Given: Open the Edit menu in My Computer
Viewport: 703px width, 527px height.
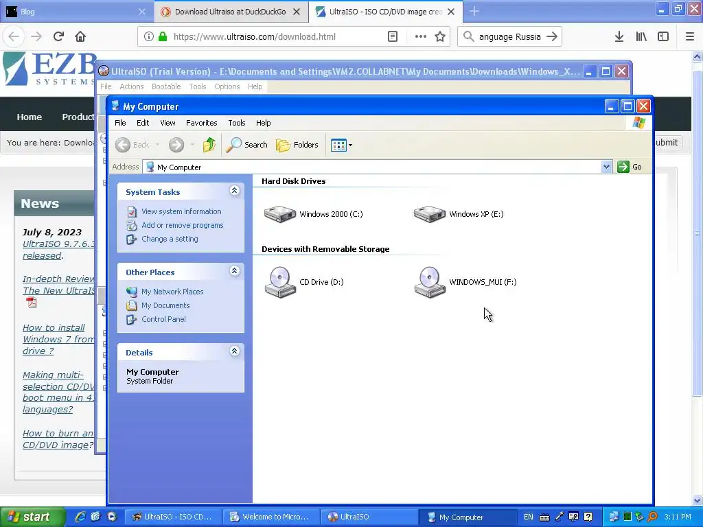Looking at the screenshot, I should click(x=143, y=123).
